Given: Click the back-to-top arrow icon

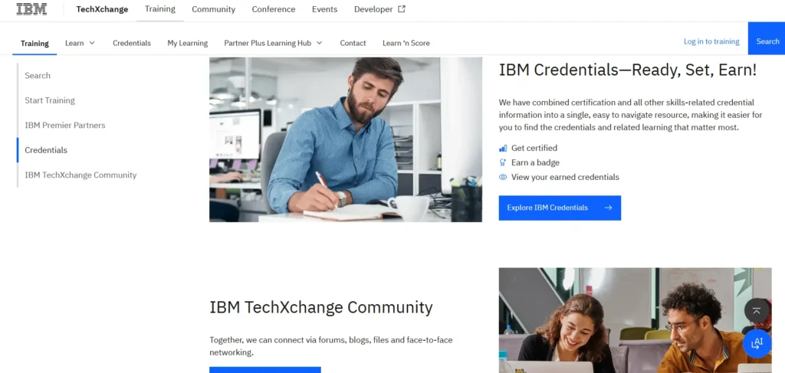Looking at the screenshot, I should [x=757, y=310].
